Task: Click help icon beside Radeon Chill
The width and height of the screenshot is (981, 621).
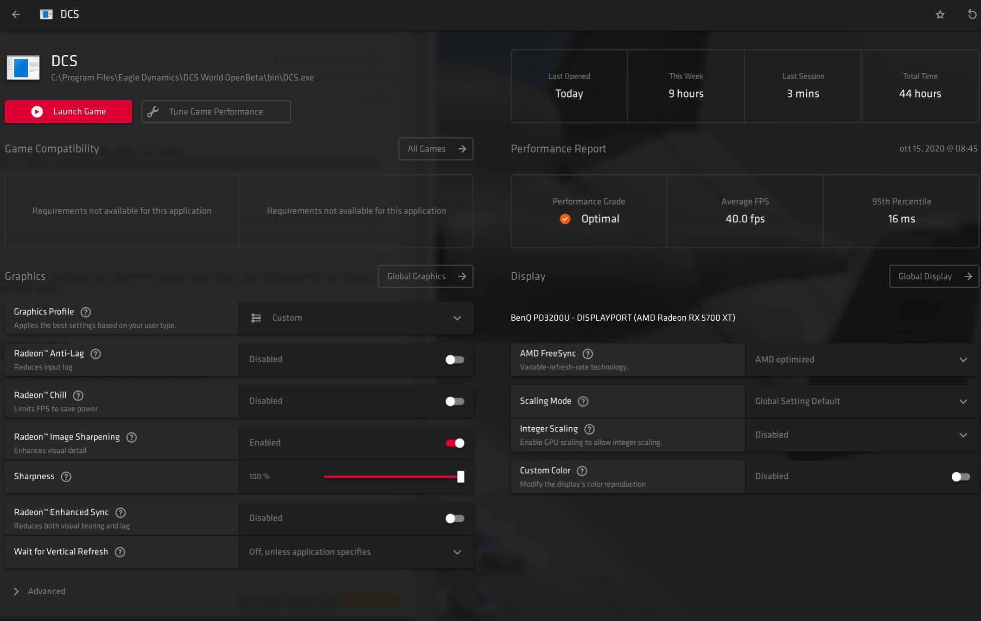Action: tap(78, 396)
